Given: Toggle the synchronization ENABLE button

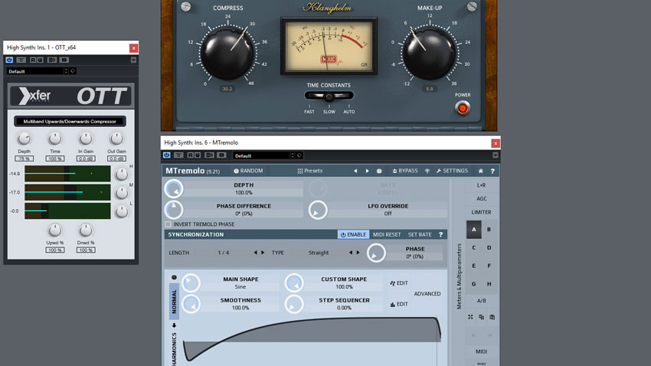Looking at the screenshot, I should point(353,234).
